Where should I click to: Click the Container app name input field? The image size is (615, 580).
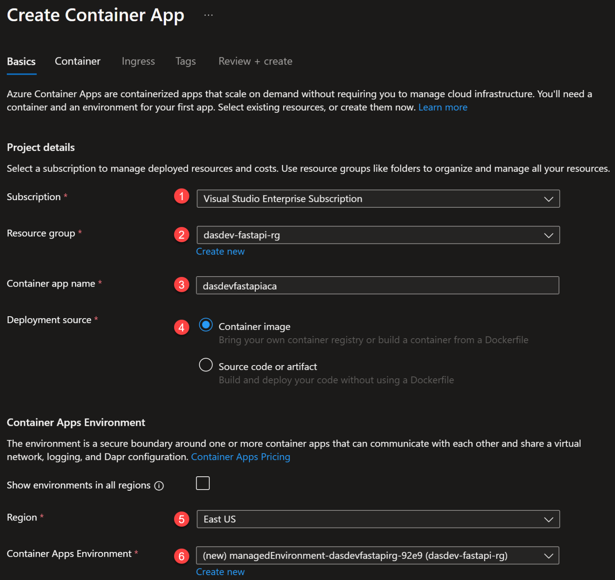coord(378,285)
